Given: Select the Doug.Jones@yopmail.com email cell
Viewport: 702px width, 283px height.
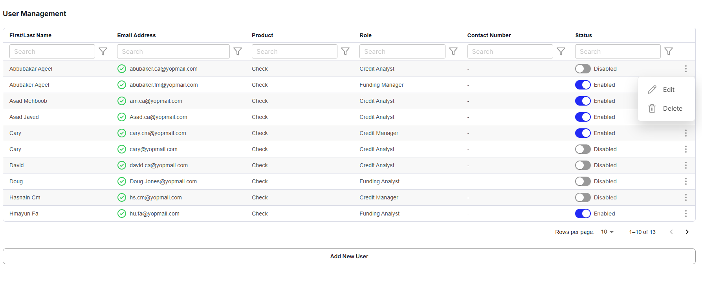Looking at the screenshot, I should coord(163,181).
